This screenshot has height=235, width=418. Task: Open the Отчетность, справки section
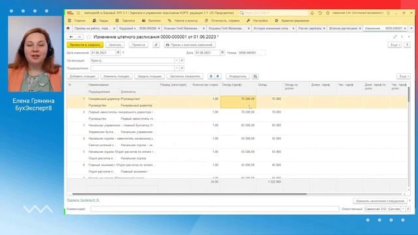[x=222, y=20]
